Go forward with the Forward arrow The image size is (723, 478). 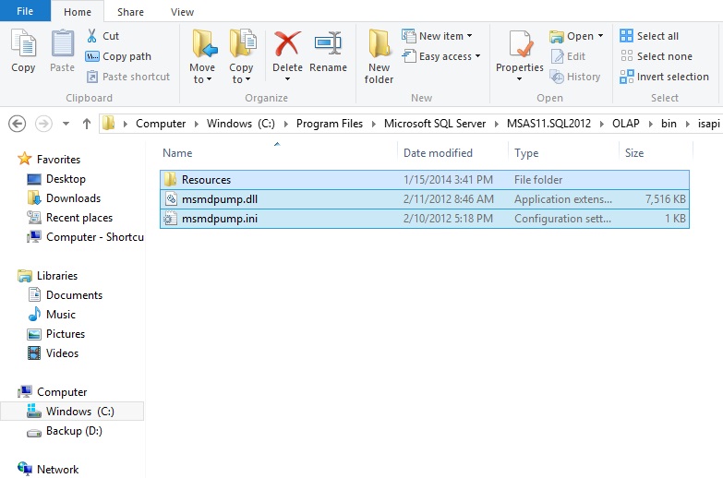coord(43,124)
